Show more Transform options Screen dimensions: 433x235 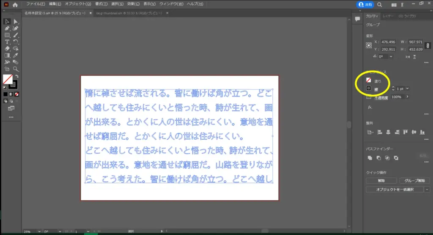426,63
